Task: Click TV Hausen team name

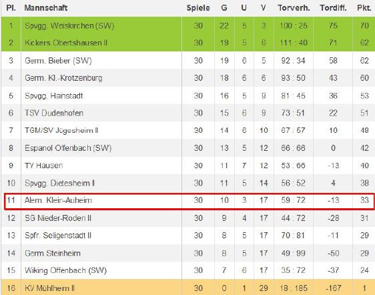Action: 44,166
